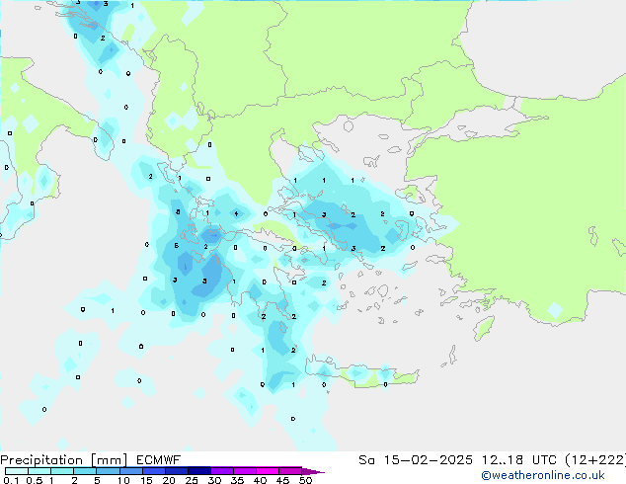Select the 45–50 mm legend swatch

click(x=290, y=471)
